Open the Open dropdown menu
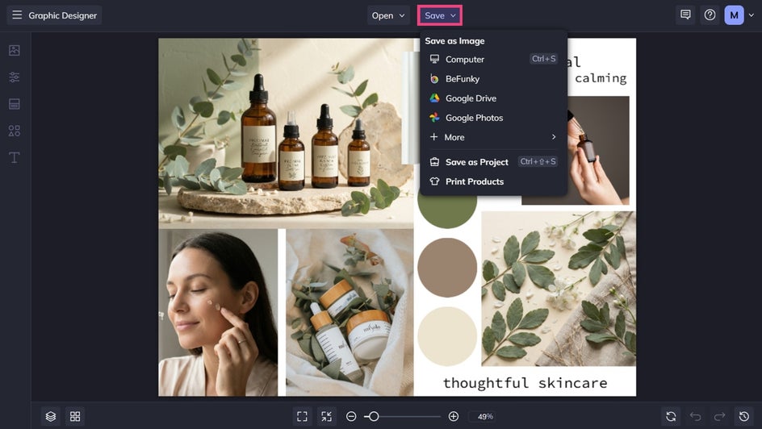This screenshot has width=762, height=429. click(x=388, y=15)
